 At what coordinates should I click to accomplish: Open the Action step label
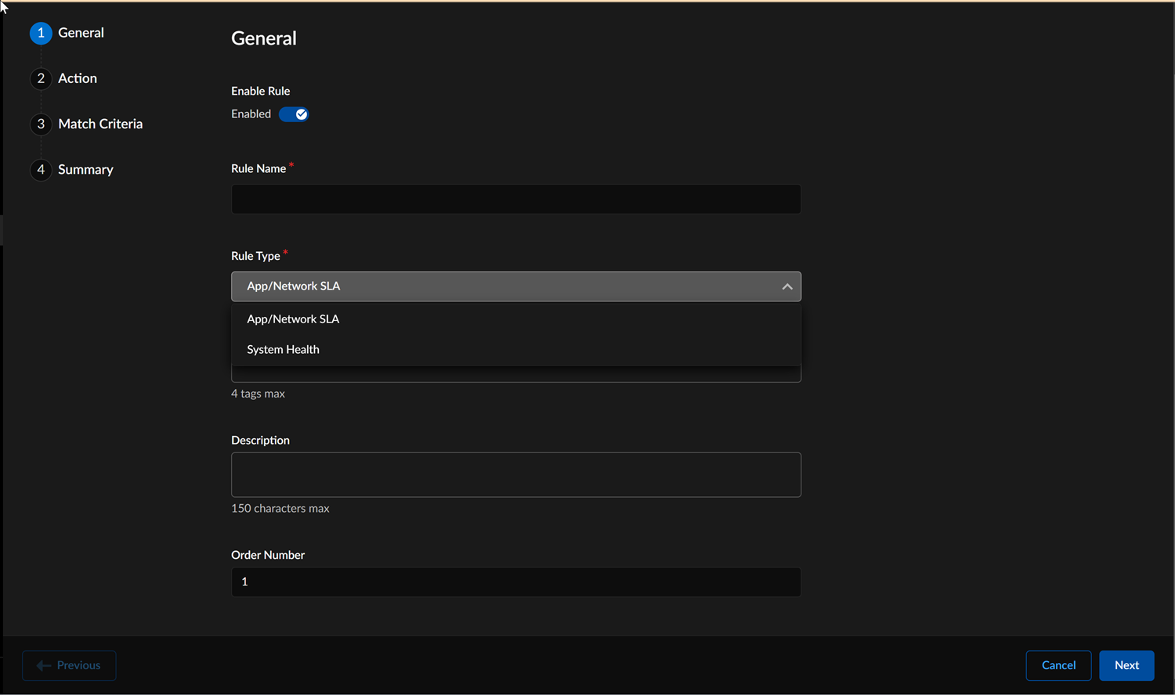(x=78, y=78)
